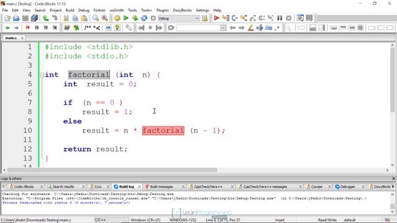Select the main.c editor tab
The height and width of the screenshot is (223, 397).
pos(11,38)
